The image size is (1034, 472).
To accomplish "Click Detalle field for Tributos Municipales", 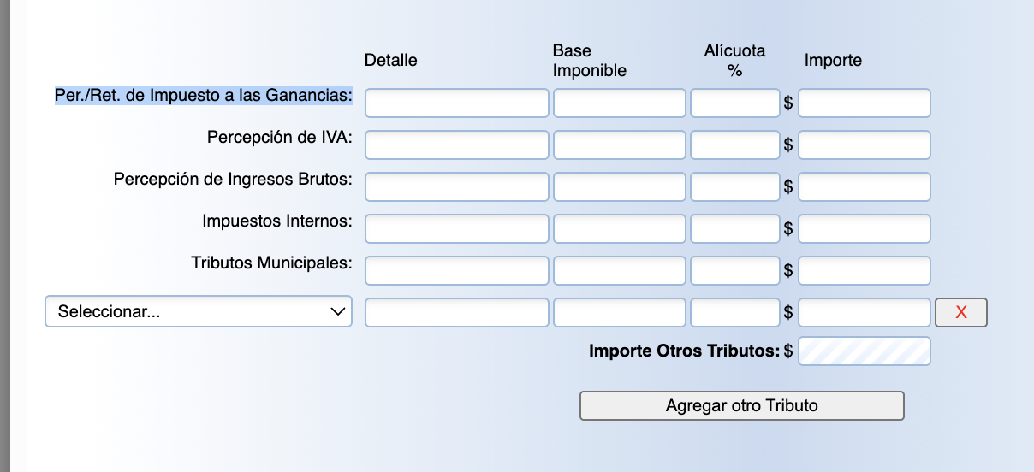I will click(456, 271).
